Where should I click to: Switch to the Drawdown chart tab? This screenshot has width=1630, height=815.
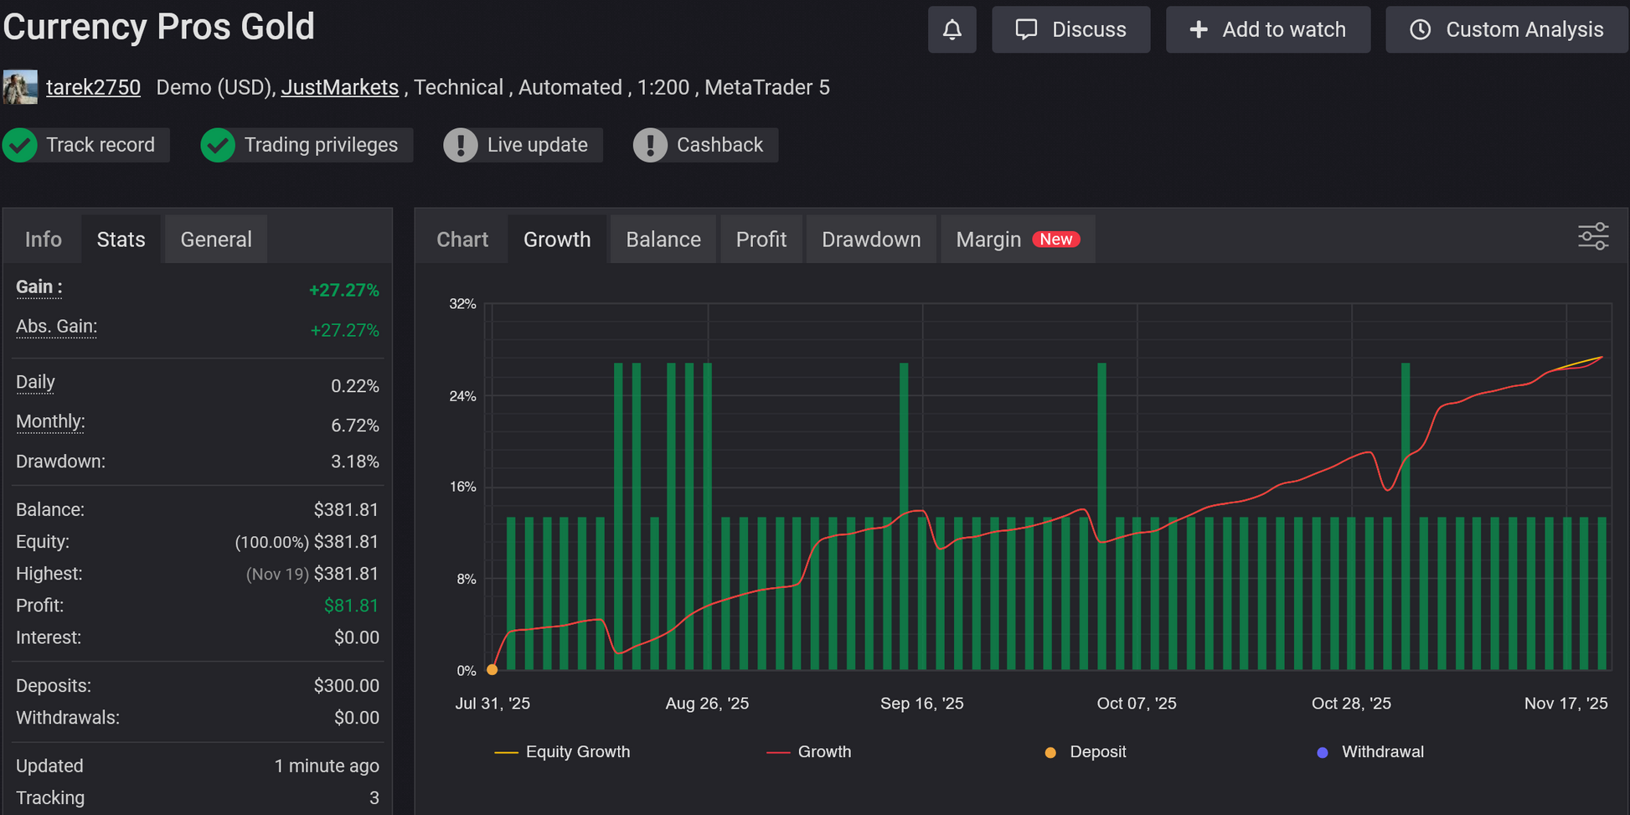pyautogui.click(x=870, y=240)
